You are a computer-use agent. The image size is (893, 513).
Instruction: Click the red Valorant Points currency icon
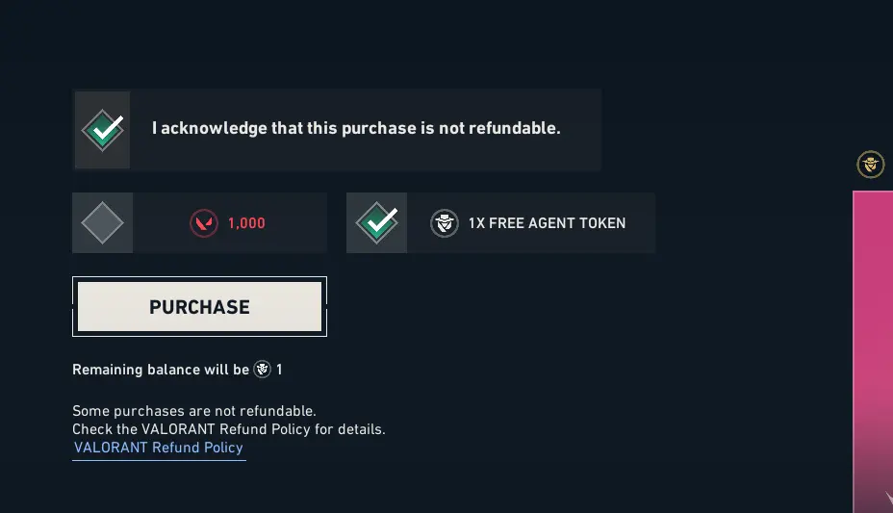click(203, 223)
